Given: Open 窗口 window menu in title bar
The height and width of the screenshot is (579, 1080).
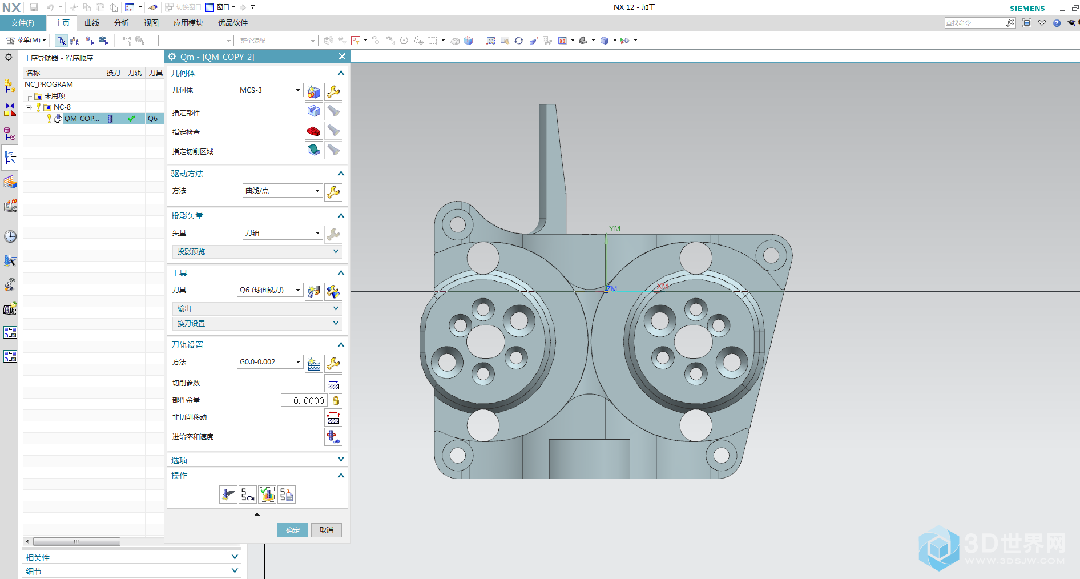Looking at the screenshot, I should 220,7.
